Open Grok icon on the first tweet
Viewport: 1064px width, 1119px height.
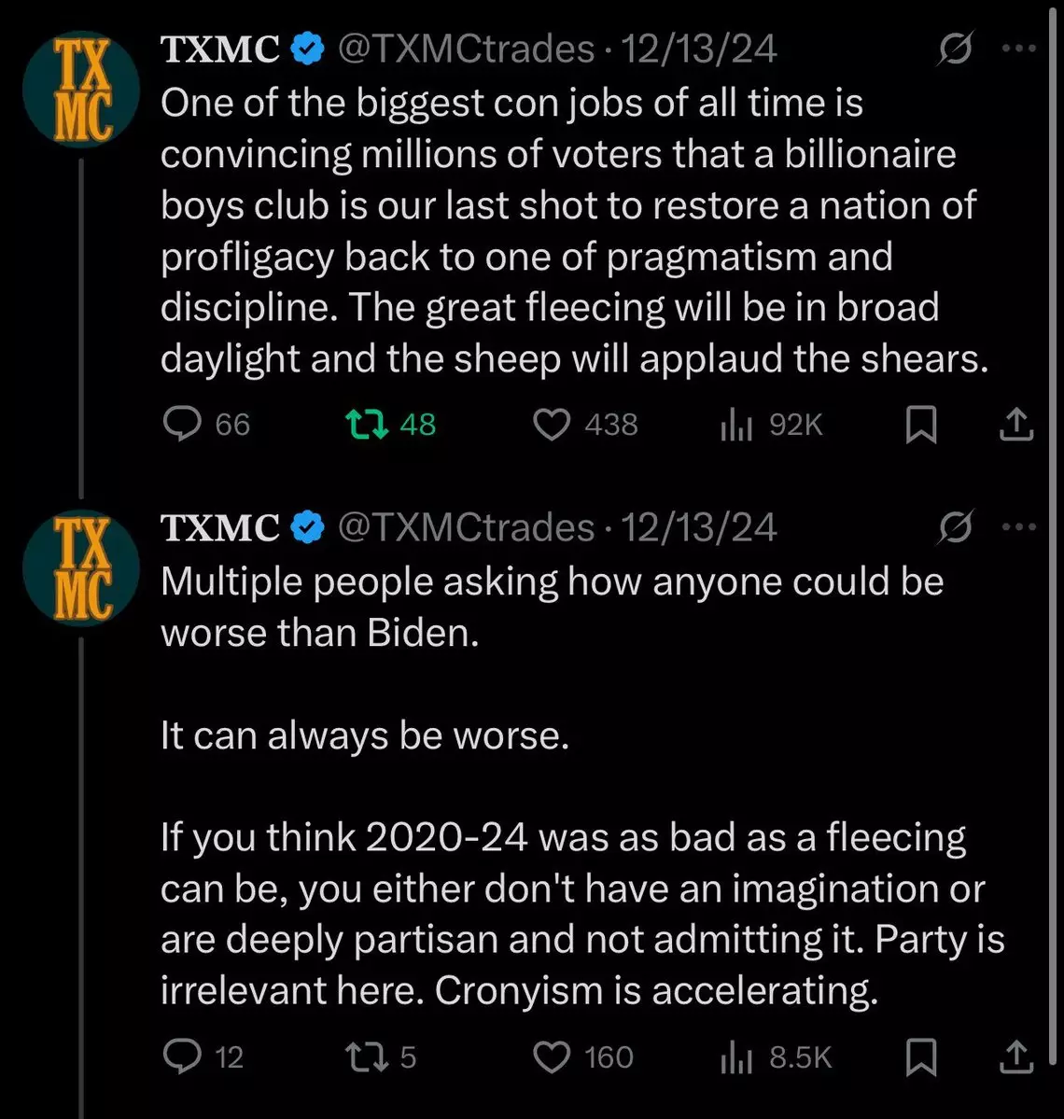(x=956, y=50)
